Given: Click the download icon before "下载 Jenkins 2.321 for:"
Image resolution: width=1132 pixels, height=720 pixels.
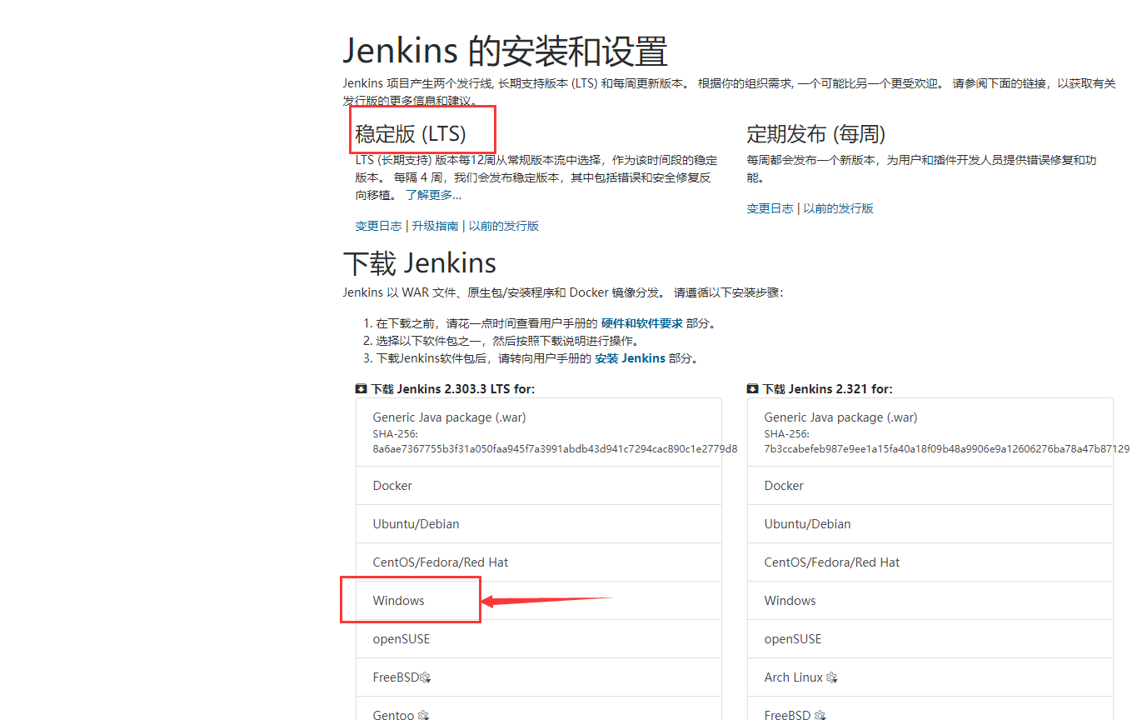Looking at the screenshot, I should pyautogui.click(x=752, y=387).
